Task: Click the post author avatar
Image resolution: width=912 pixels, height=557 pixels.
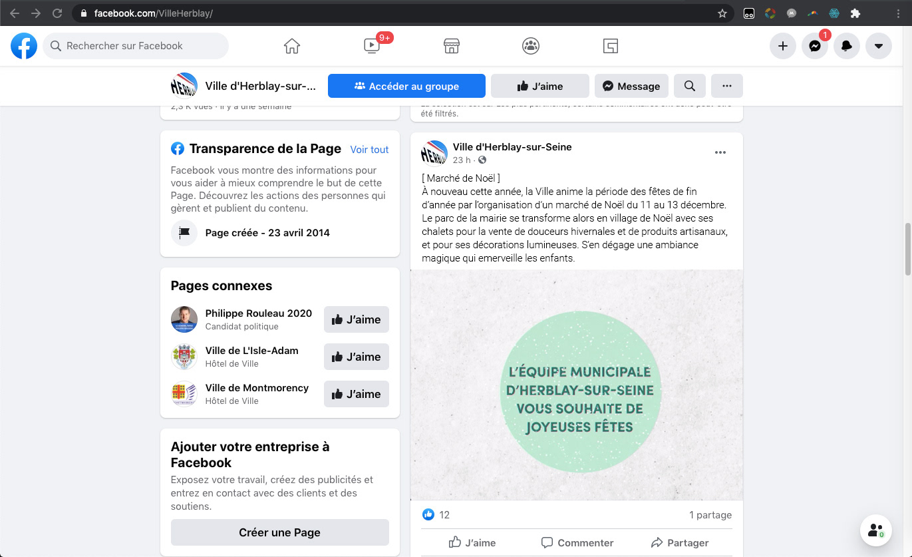Action: (434, 154)
